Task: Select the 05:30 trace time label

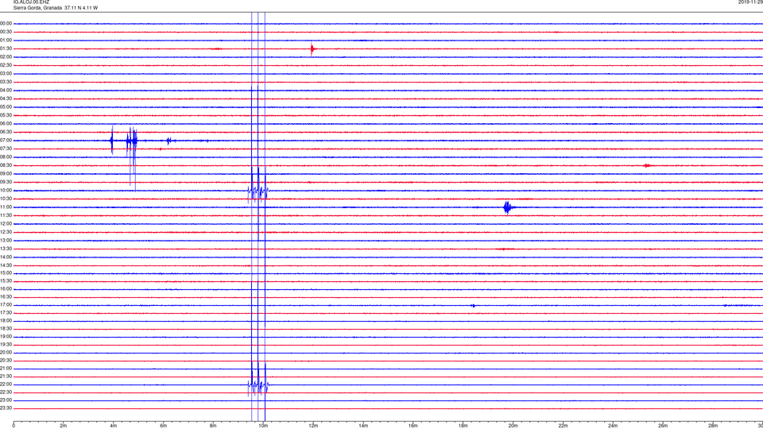Action: (6, 115)
